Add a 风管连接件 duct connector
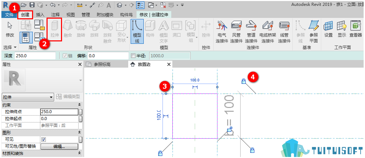The height and width of the screenshot is (158, 365). pyautogui.click(x=236, y=31)
